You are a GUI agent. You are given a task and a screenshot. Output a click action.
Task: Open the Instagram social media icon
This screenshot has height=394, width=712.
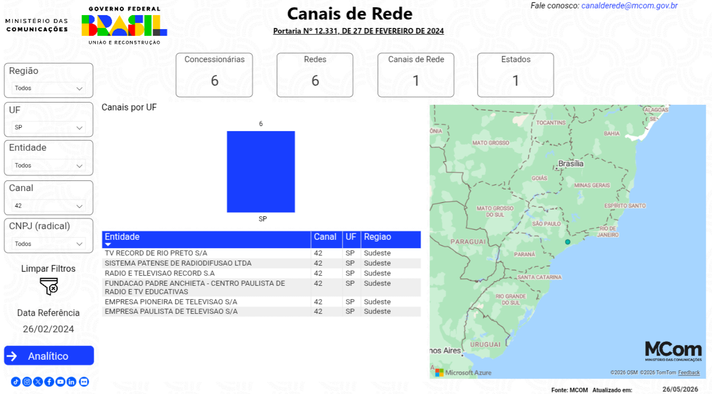[x=27, y=382]
